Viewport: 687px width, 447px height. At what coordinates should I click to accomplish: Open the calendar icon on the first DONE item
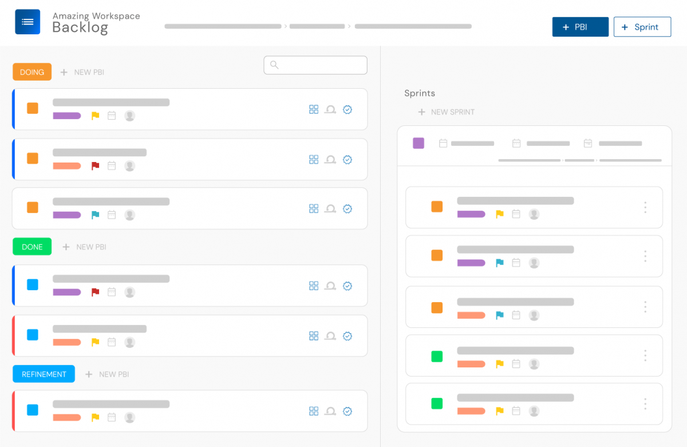(112, 292)
